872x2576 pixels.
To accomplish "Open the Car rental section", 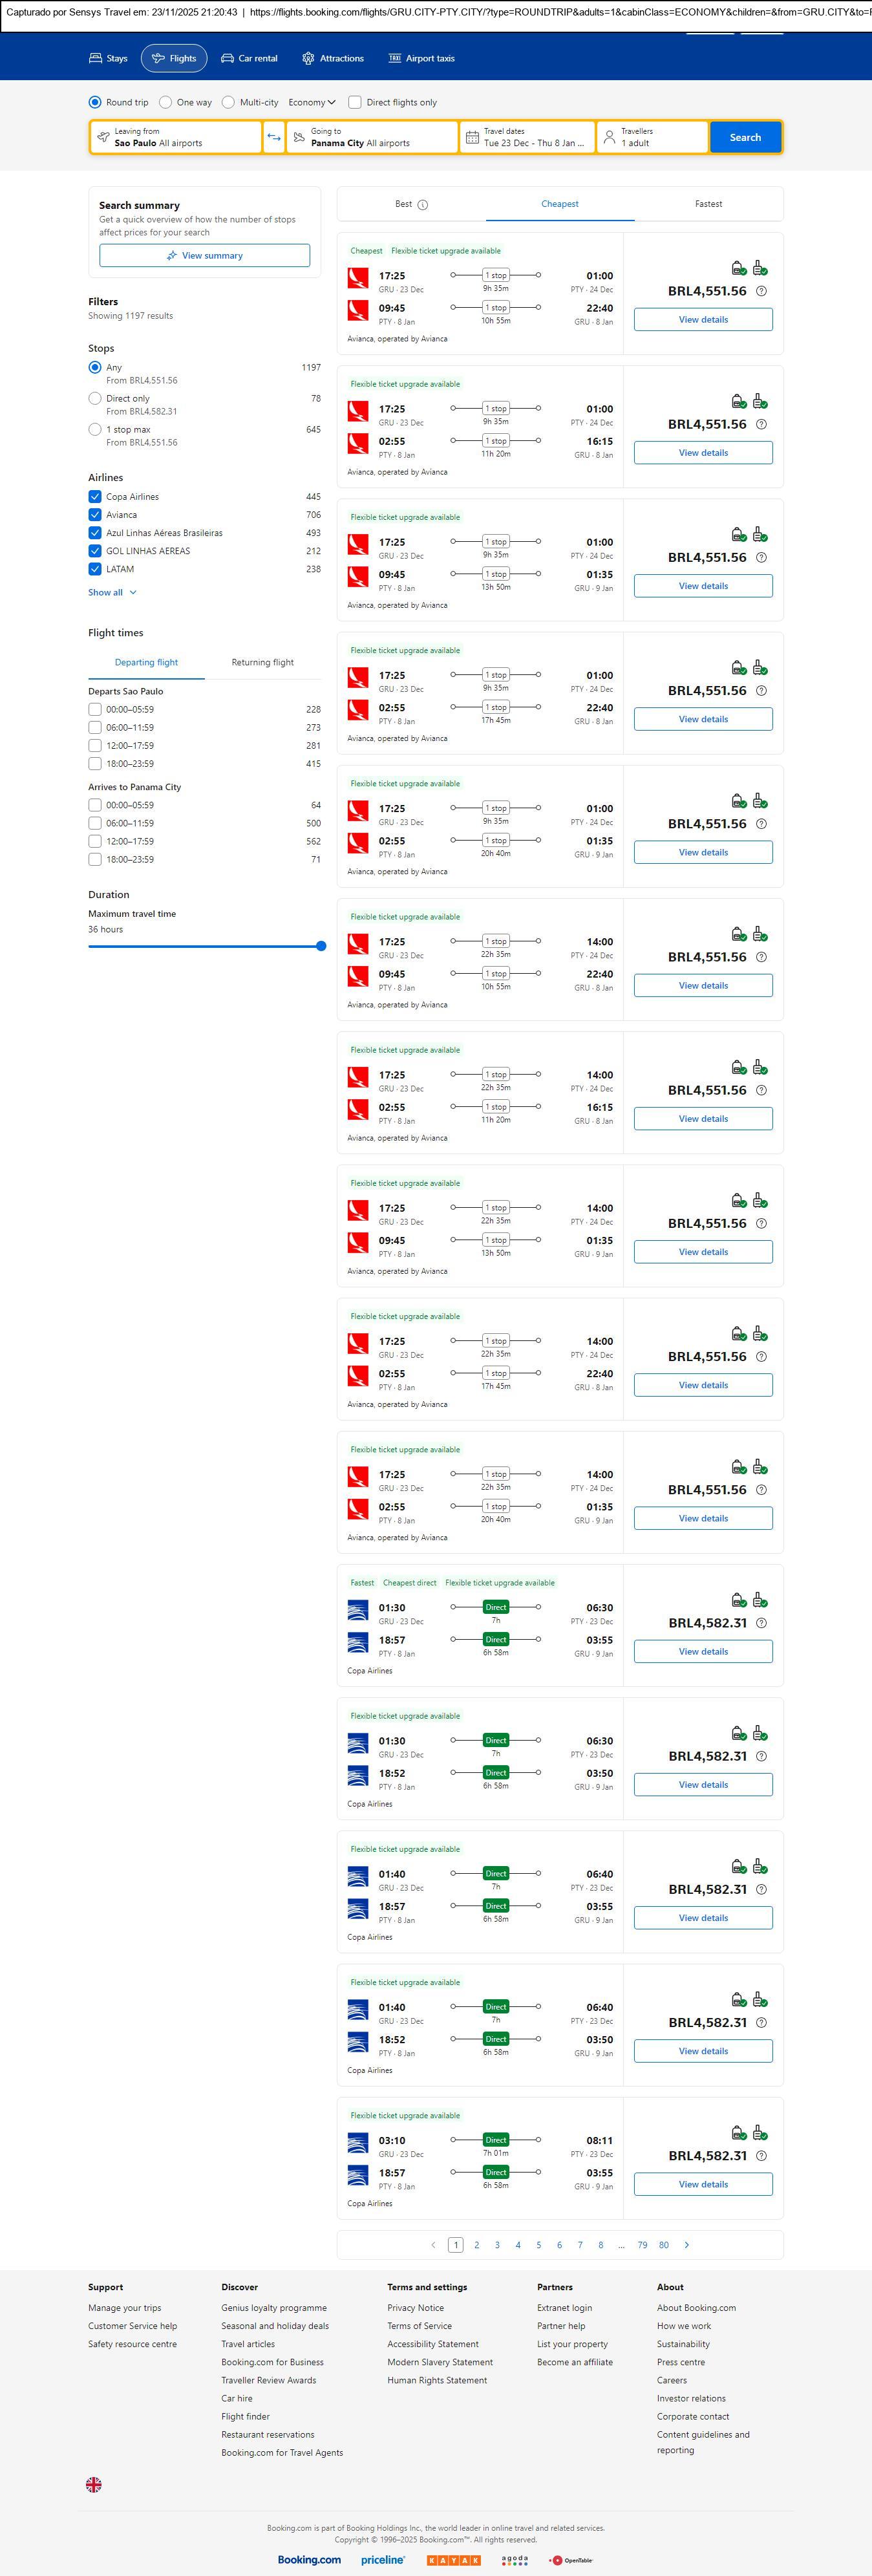I will pyautogui.click(x=249, y=59).
